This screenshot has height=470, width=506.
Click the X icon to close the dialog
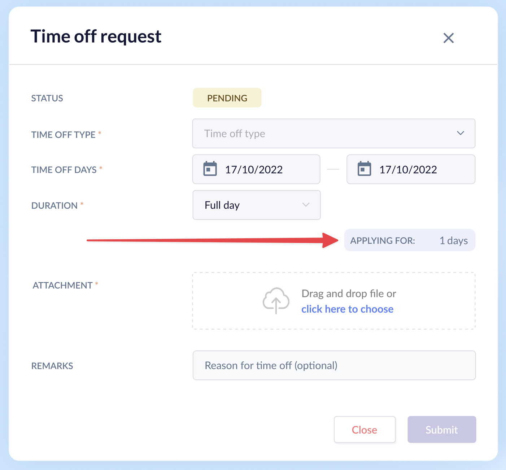point(449,38)
